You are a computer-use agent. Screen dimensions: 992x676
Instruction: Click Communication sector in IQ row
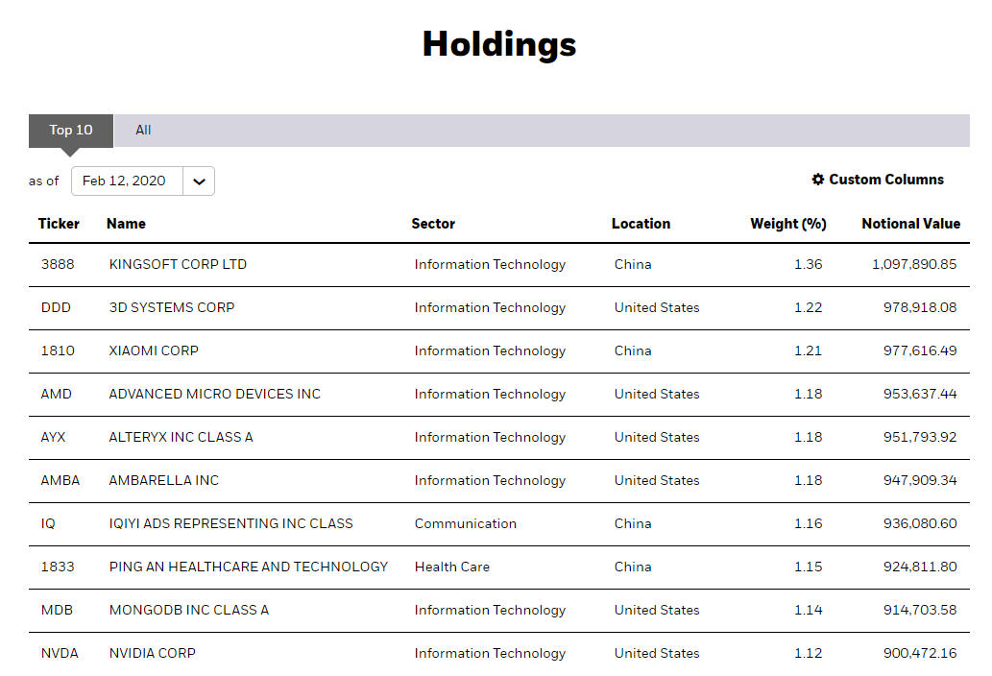tap(466, 523)
